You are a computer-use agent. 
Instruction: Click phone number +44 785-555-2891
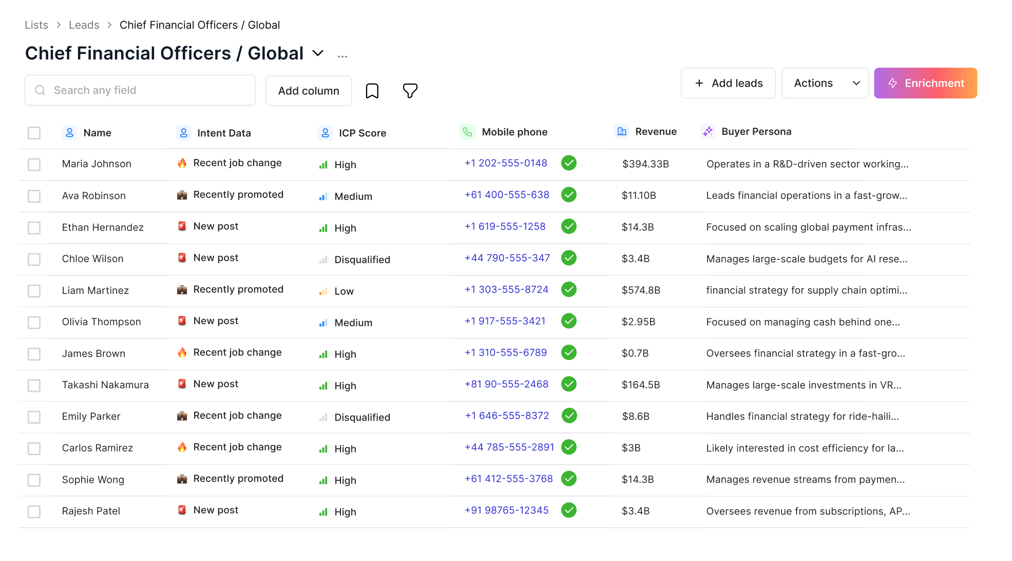pos(509,447)
